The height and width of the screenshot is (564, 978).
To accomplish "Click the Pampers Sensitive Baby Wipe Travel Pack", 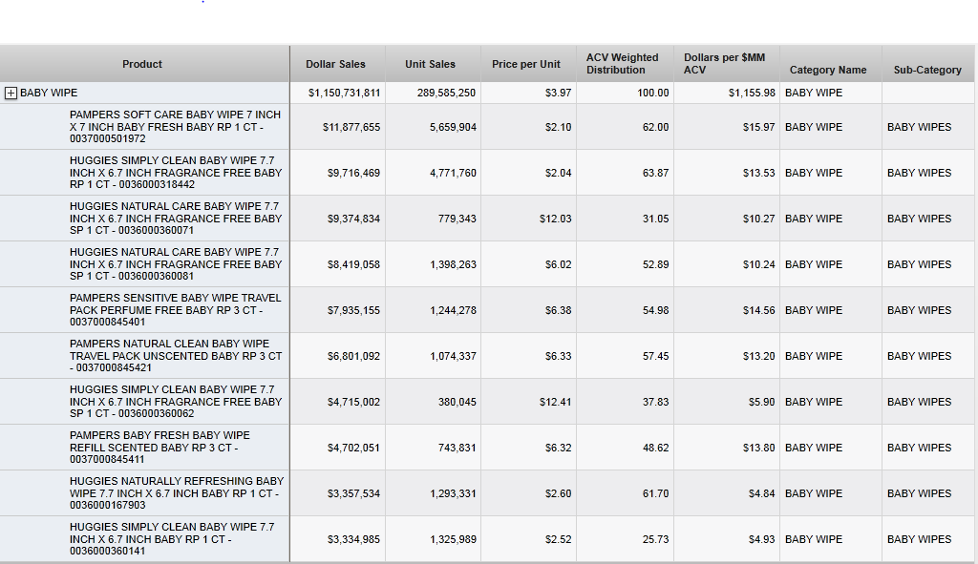I will [176, 310].
